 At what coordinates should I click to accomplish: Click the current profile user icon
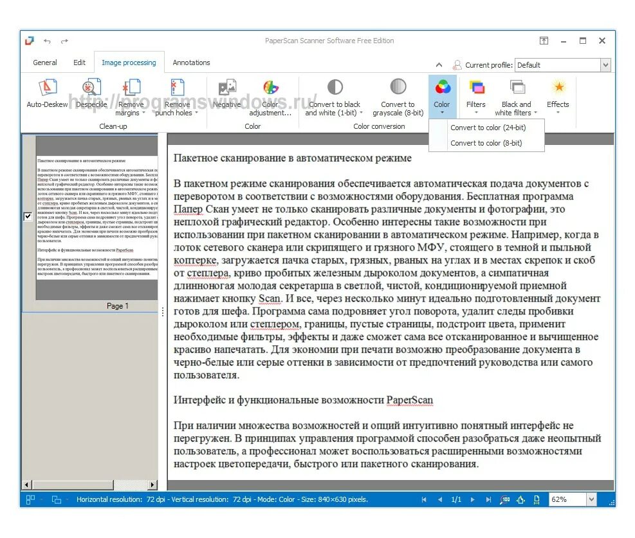point(457,65)
